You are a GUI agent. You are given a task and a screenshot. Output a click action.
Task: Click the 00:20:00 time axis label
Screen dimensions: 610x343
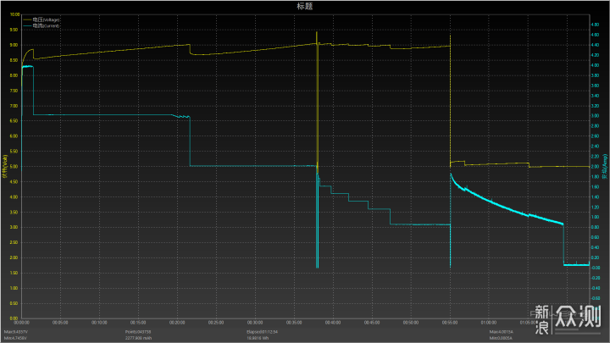coord(177,322)
